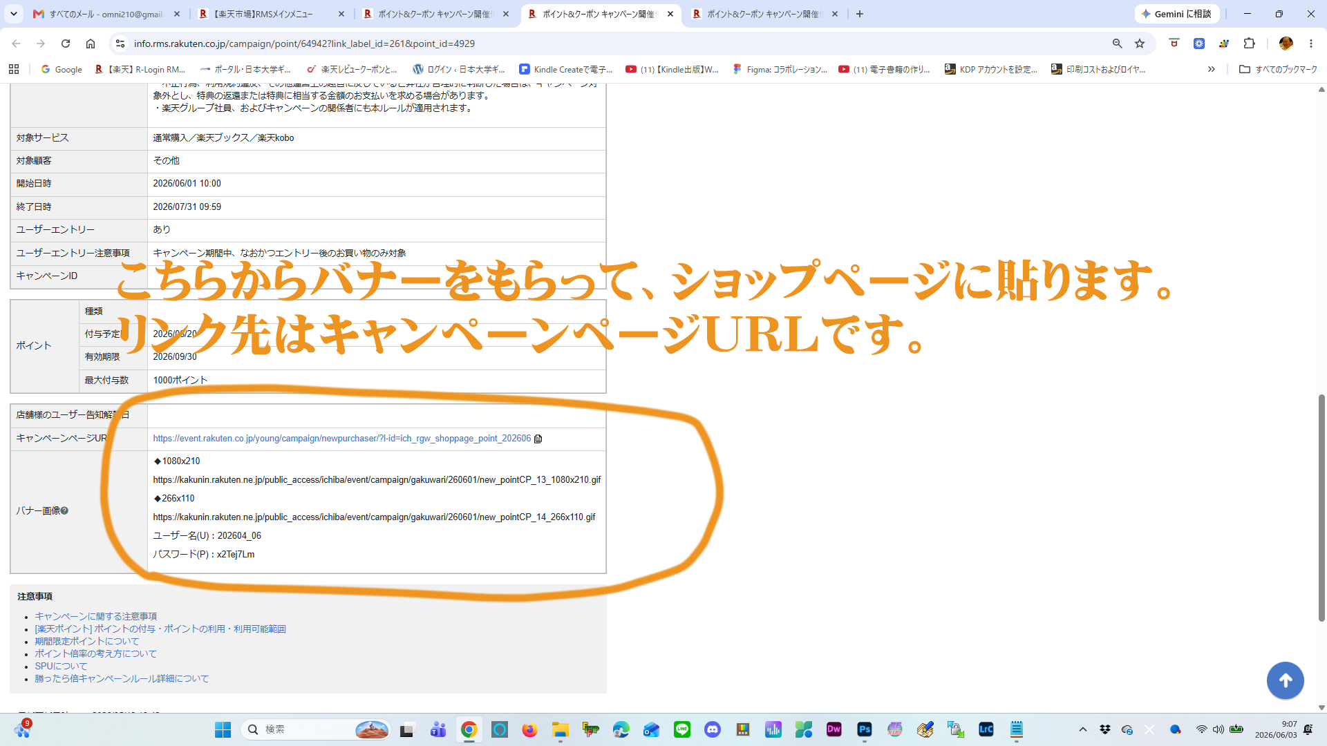Click the Gemini に相談 button
Screen dimensions: 1327x746
pyautogui.click(x=1176, y=14)
